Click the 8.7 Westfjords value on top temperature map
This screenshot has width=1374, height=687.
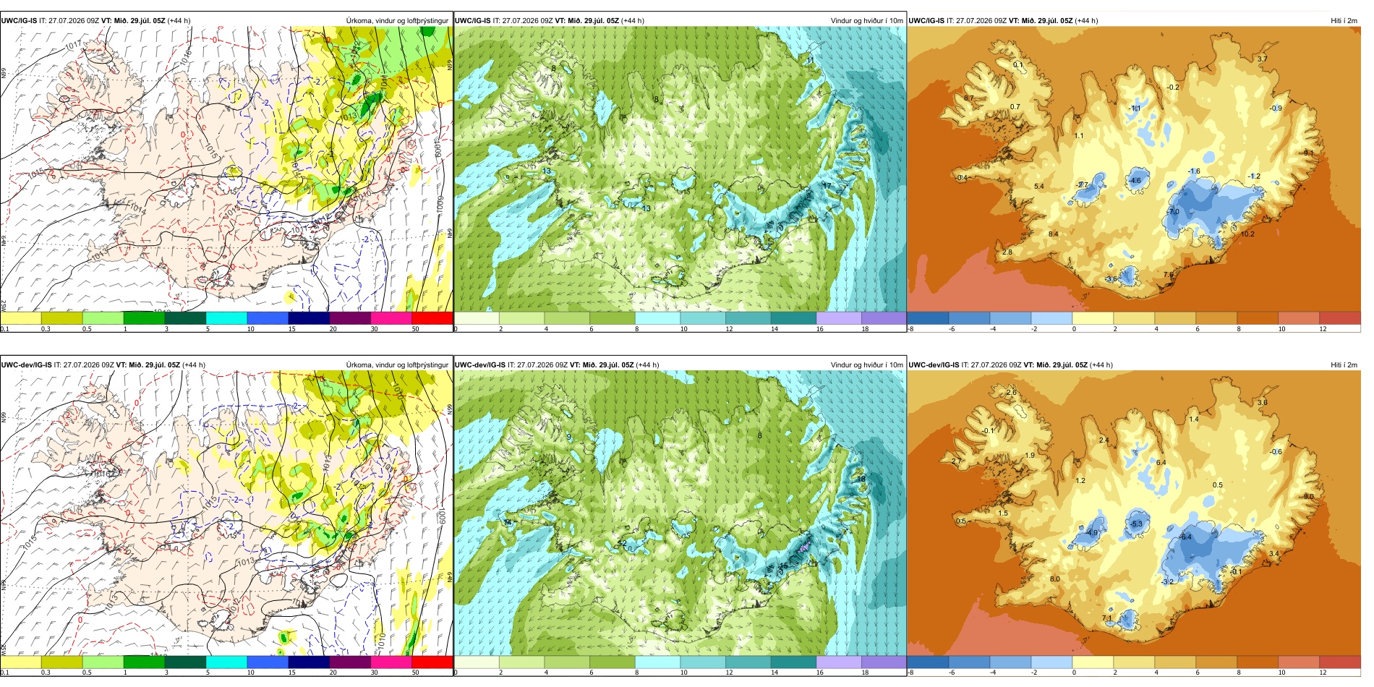pos(969,98)
